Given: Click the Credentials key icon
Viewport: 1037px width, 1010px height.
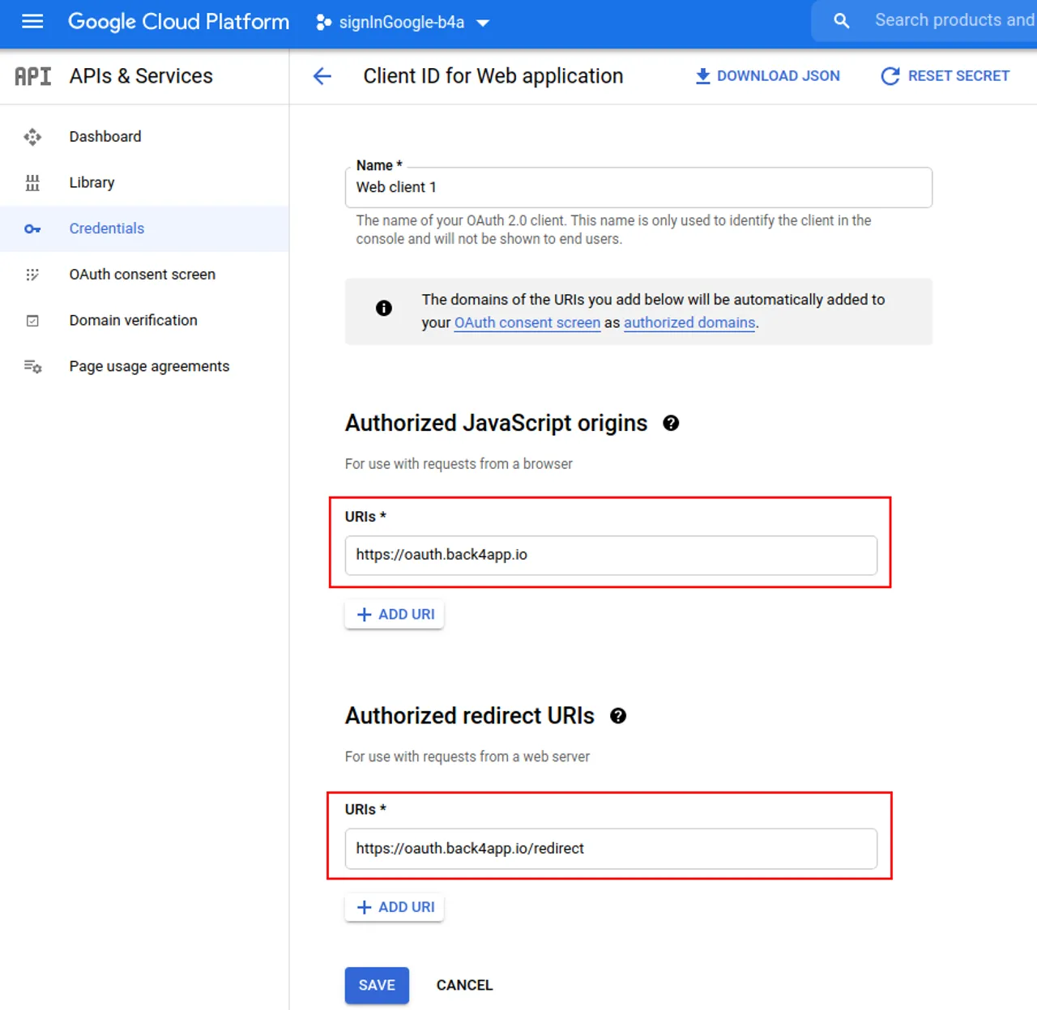Looking at the screenshot, I should (x=32, y=228).
